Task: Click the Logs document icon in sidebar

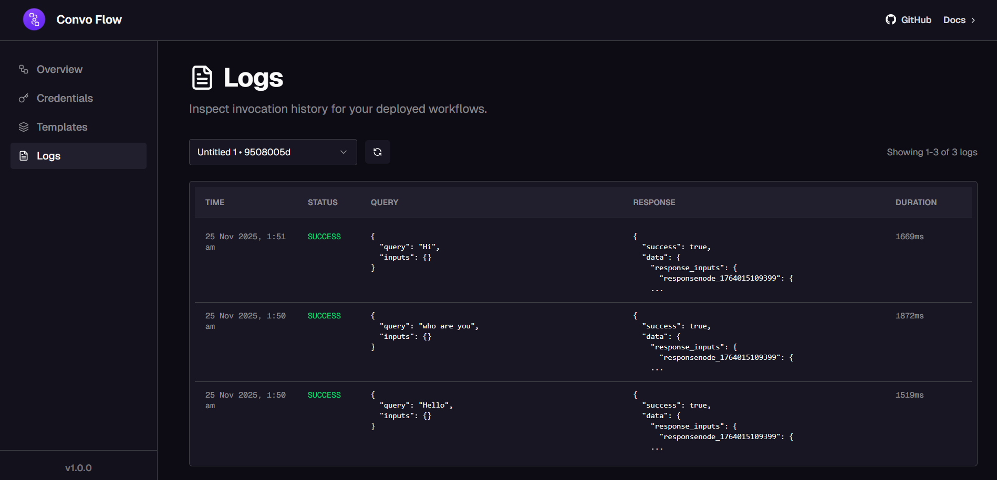Action: (23, 155)
